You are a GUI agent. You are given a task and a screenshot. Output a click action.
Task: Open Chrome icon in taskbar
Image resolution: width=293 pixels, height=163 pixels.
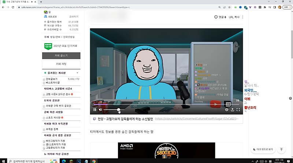coord(94,161)
